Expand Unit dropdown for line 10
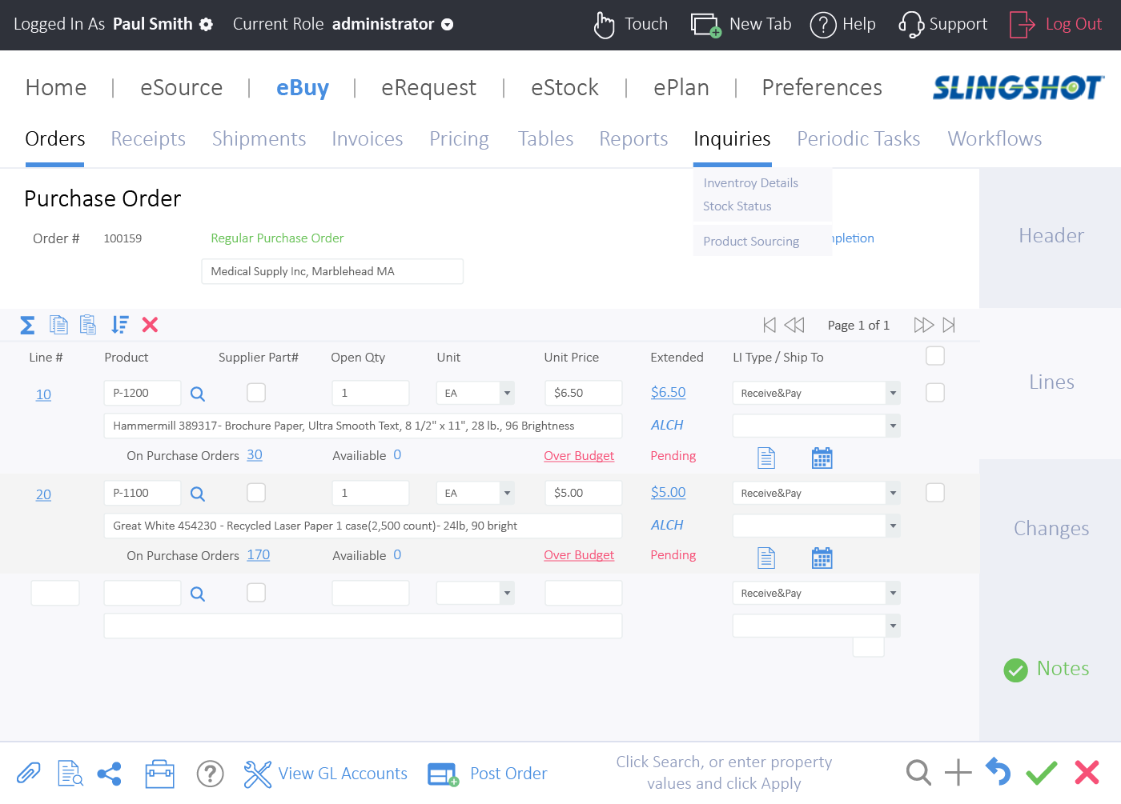 507,393
